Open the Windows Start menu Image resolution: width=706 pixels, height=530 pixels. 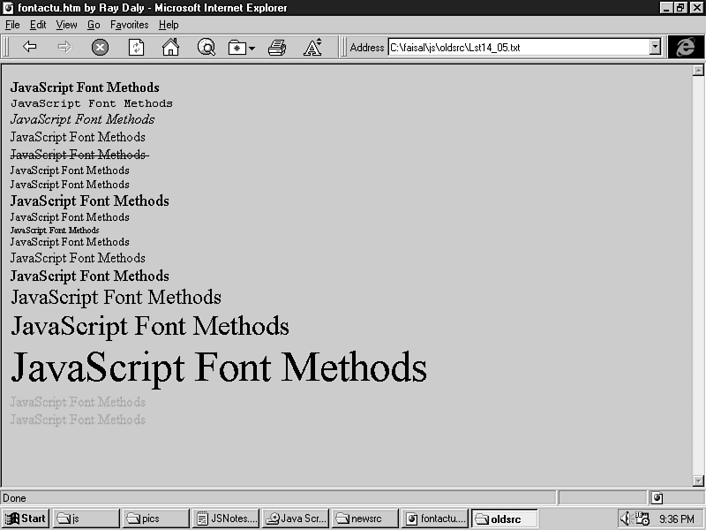tap(26, 519)
